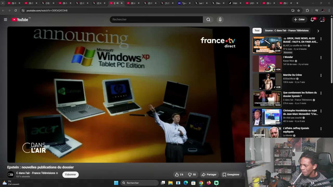This screenshot has width=333, height=187.
Task: Open options menu for GROK, FAKE NEWS video
Action: (x=321, y=39)
